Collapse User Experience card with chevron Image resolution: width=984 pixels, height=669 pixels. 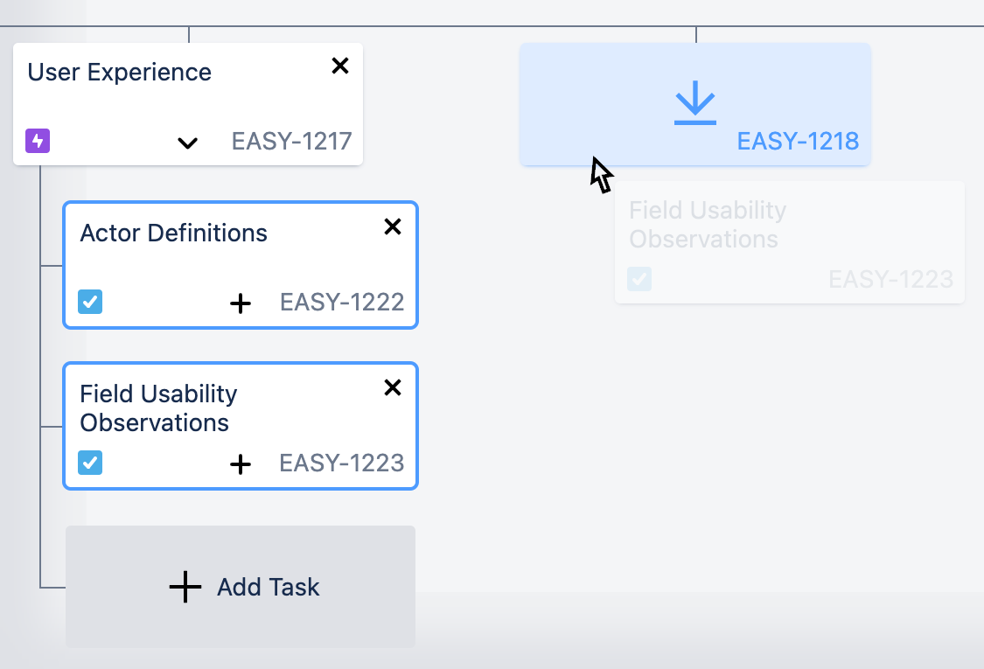[x=188, y=143]
